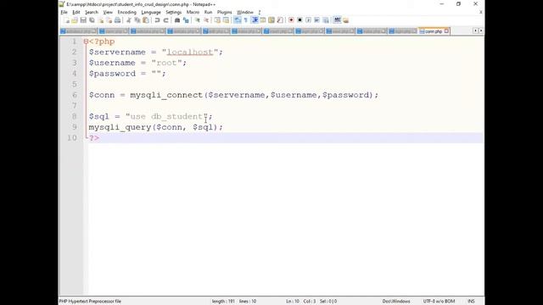Click the INS status bar indicator

pyautogui.click(x=471, y=302)
